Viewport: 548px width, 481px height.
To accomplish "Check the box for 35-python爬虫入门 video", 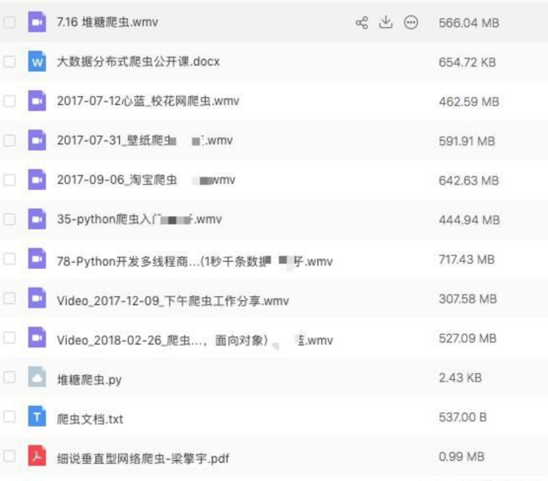I will 10,219.
